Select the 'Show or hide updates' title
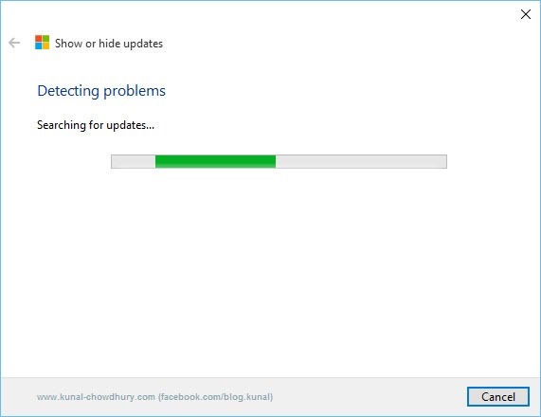The image size is (541, 417). click(109, 44)
